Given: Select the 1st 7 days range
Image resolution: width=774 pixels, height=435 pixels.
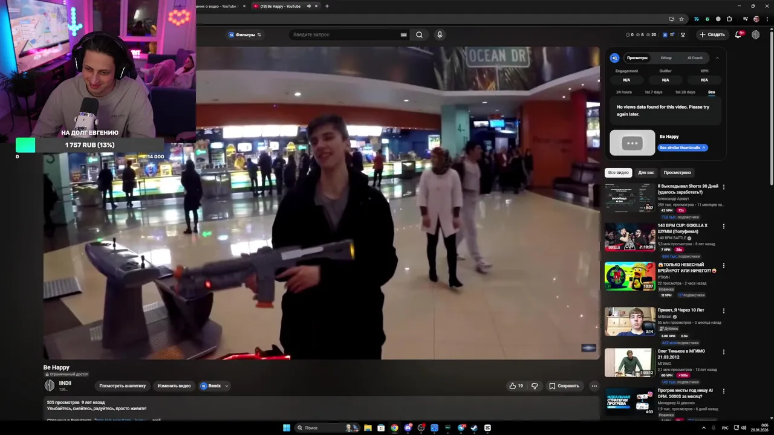Looking at the screenshot, I should coord(653,92).
